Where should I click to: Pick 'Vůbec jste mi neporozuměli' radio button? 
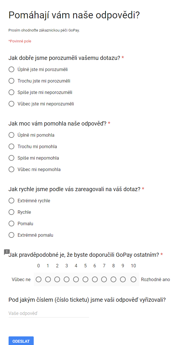click(x=11, y=104)
